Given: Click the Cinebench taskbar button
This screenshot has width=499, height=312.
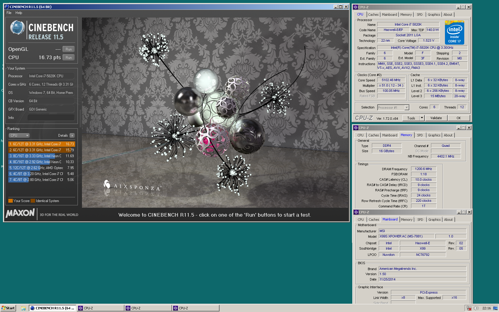Looking at the screenshot, I should (53, 308).
